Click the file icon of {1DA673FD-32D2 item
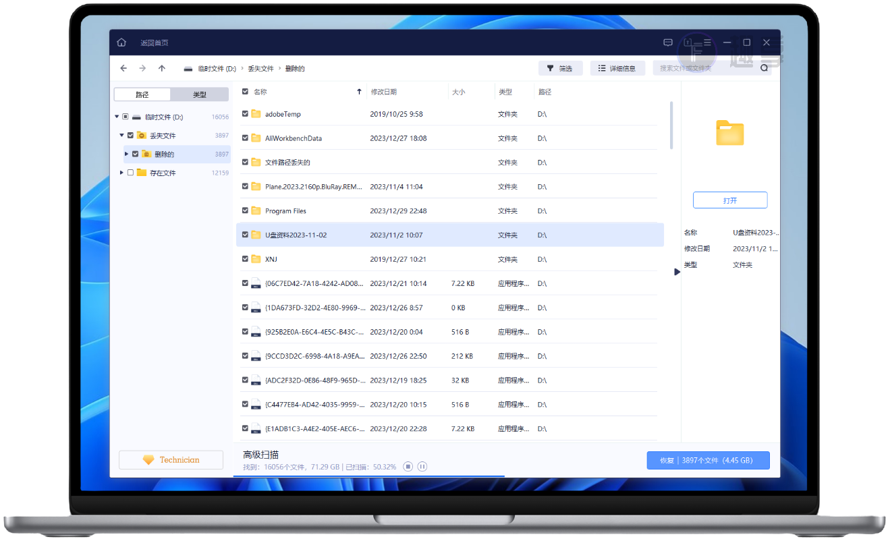The image size is (888, 541). [x=256, y=308]
